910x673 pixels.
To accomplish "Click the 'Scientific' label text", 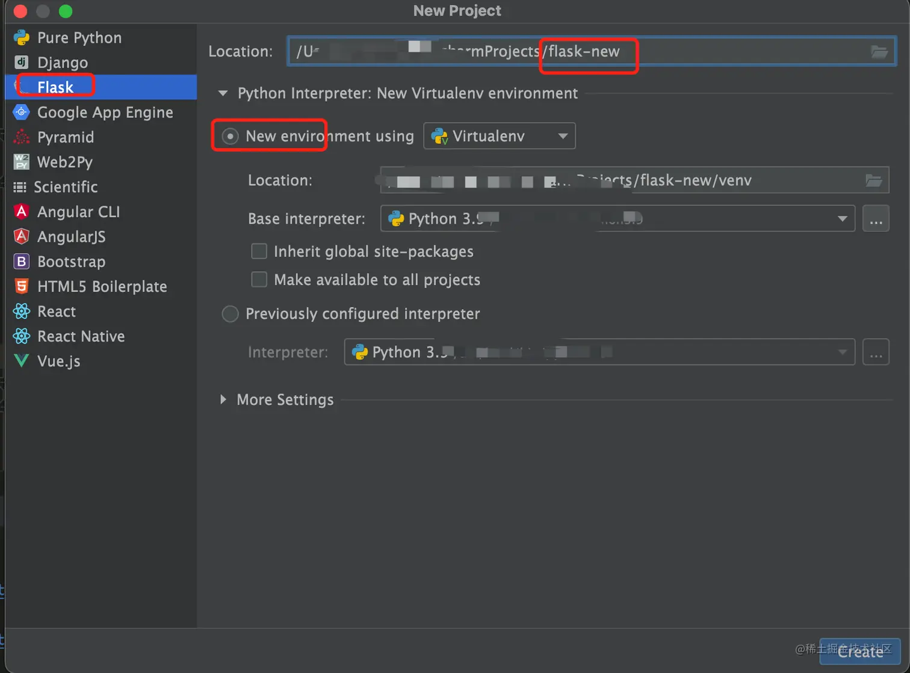I will 66,187.
